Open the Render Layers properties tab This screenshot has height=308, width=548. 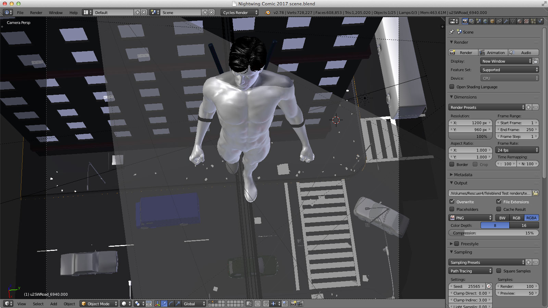click(x=472, y=21)
